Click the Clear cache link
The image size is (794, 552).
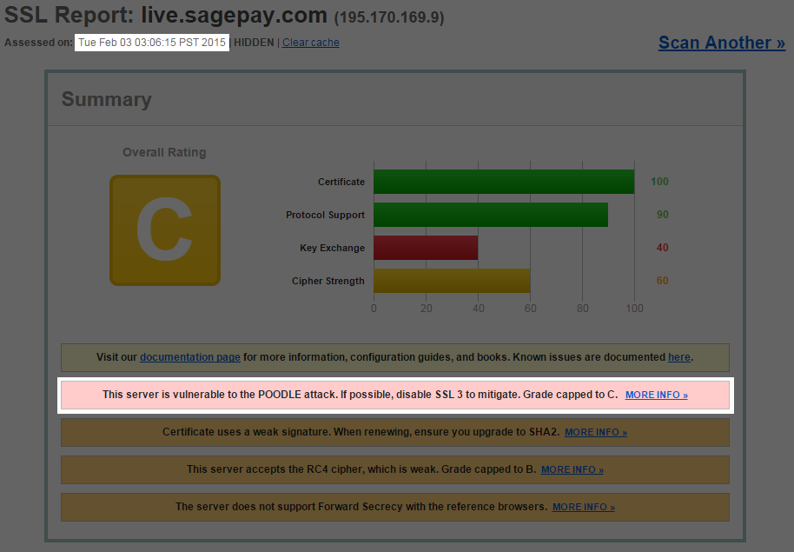[x=310, y=43]
